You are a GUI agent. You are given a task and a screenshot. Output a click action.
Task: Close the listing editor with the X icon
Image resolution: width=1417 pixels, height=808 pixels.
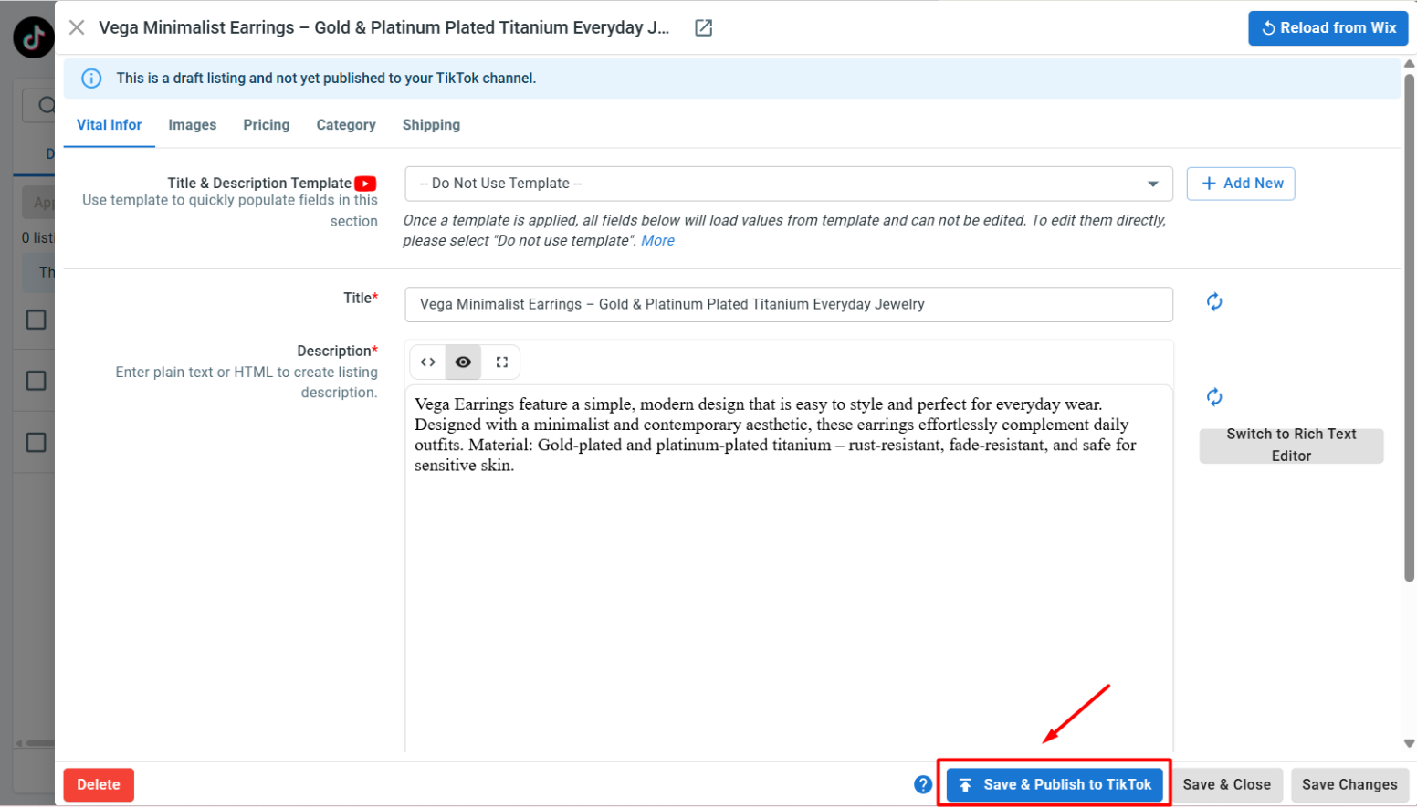(77, 27)
